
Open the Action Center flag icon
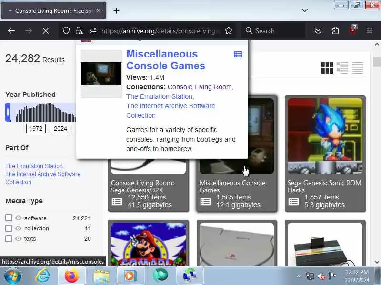click(332, 276)
